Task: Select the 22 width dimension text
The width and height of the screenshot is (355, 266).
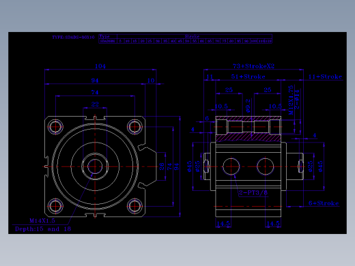Action: pyautogui.click(x=95, y=104)
